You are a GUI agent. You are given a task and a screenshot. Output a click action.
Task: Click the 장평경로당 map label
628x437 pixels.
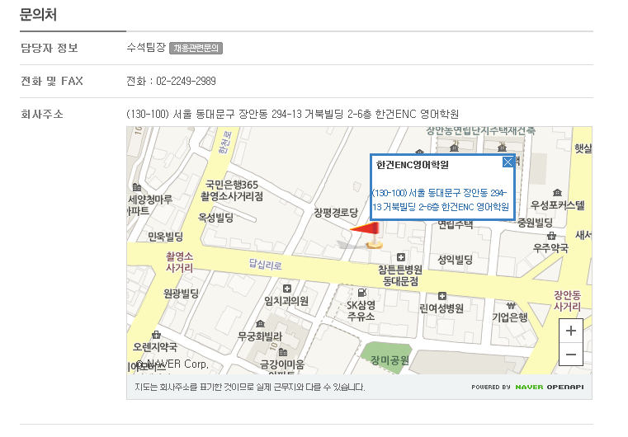tap(336, 213)
